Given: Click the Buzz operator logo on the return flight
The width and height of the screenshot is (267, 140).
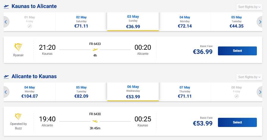Looking at the screenshot, I should [x=18, y=117].
